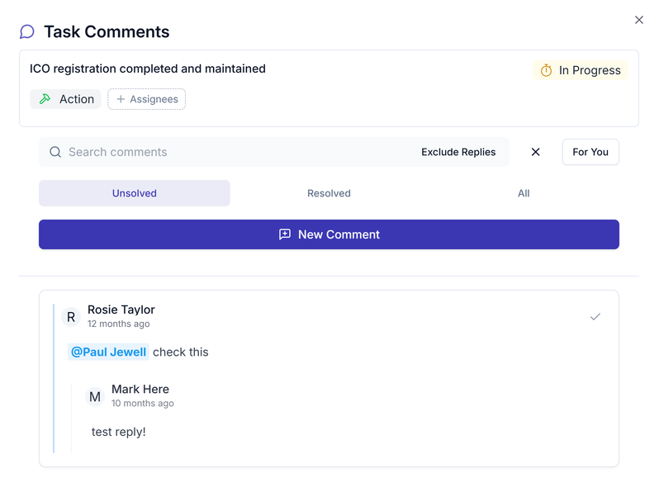The height and width of the screenshot is (487, 659).
Task: Click Mark Here's M avatar
Action: click(x=95, y=397)
